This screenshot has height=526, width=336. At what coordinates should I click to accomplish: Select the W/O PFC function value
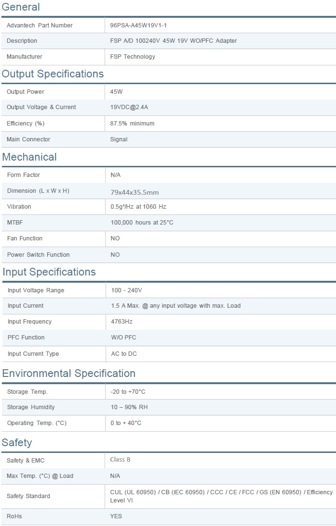tap(123, 338)
